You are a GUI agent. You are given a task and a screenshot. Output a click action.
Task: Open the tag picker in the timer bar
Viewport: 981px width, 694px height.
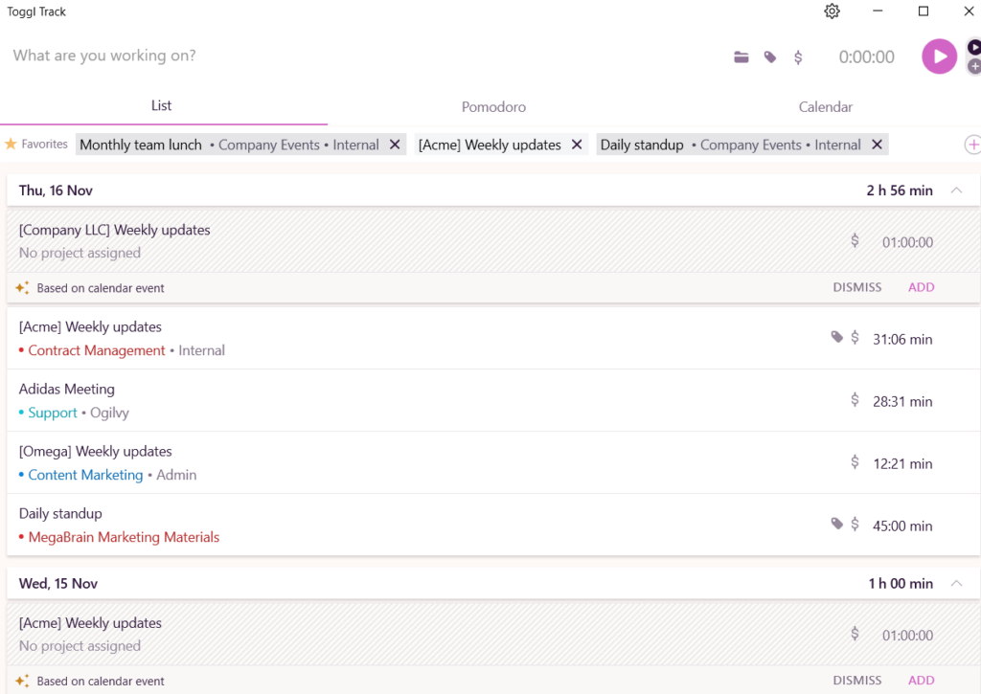769,56
